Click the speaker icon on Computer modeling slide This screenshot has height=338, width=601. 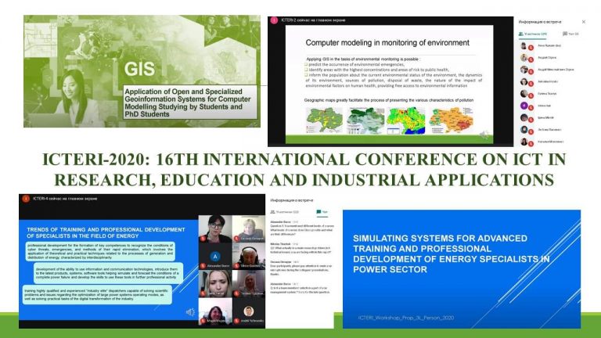(484, 135)
